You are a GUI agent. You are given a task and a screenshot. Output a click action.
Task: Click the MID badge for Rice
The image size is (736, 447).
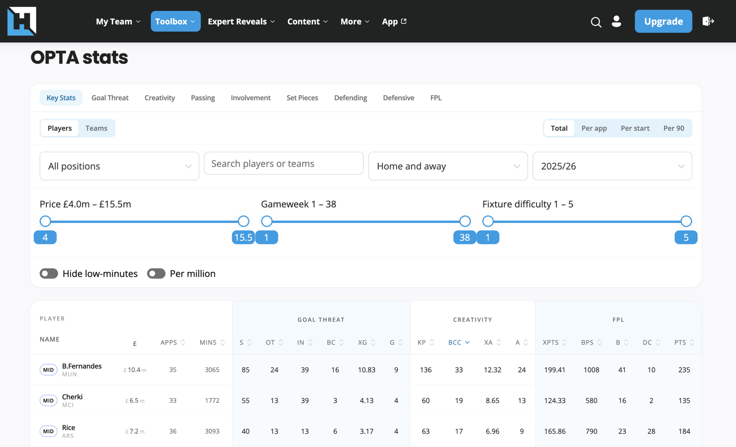click(x=48, y=431)
